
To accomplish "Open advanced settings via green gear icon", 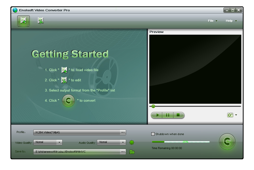I will coord(132,142).
